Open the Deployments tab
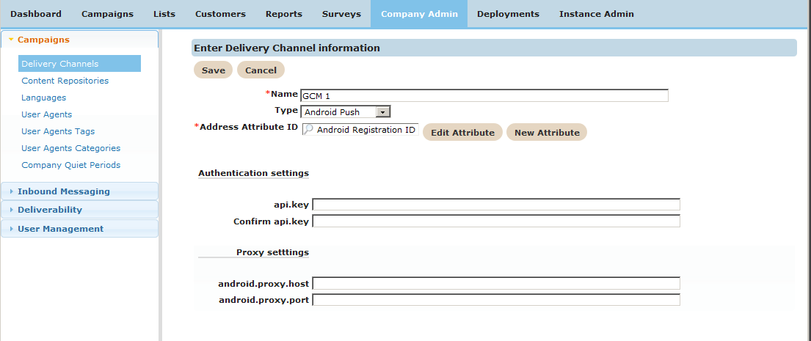This screenshot has width=811, height=341. tap(508, 14)
